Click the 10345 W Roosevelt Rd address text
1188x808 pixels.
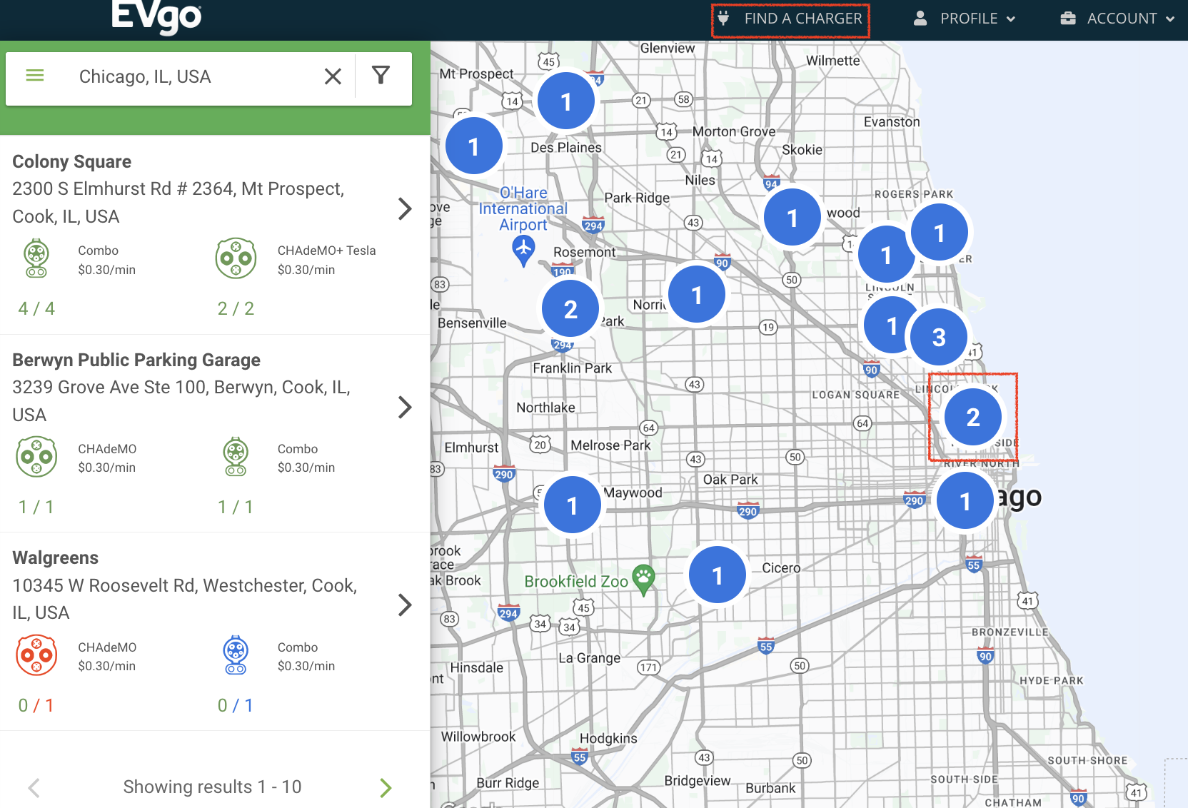point(185,599)
